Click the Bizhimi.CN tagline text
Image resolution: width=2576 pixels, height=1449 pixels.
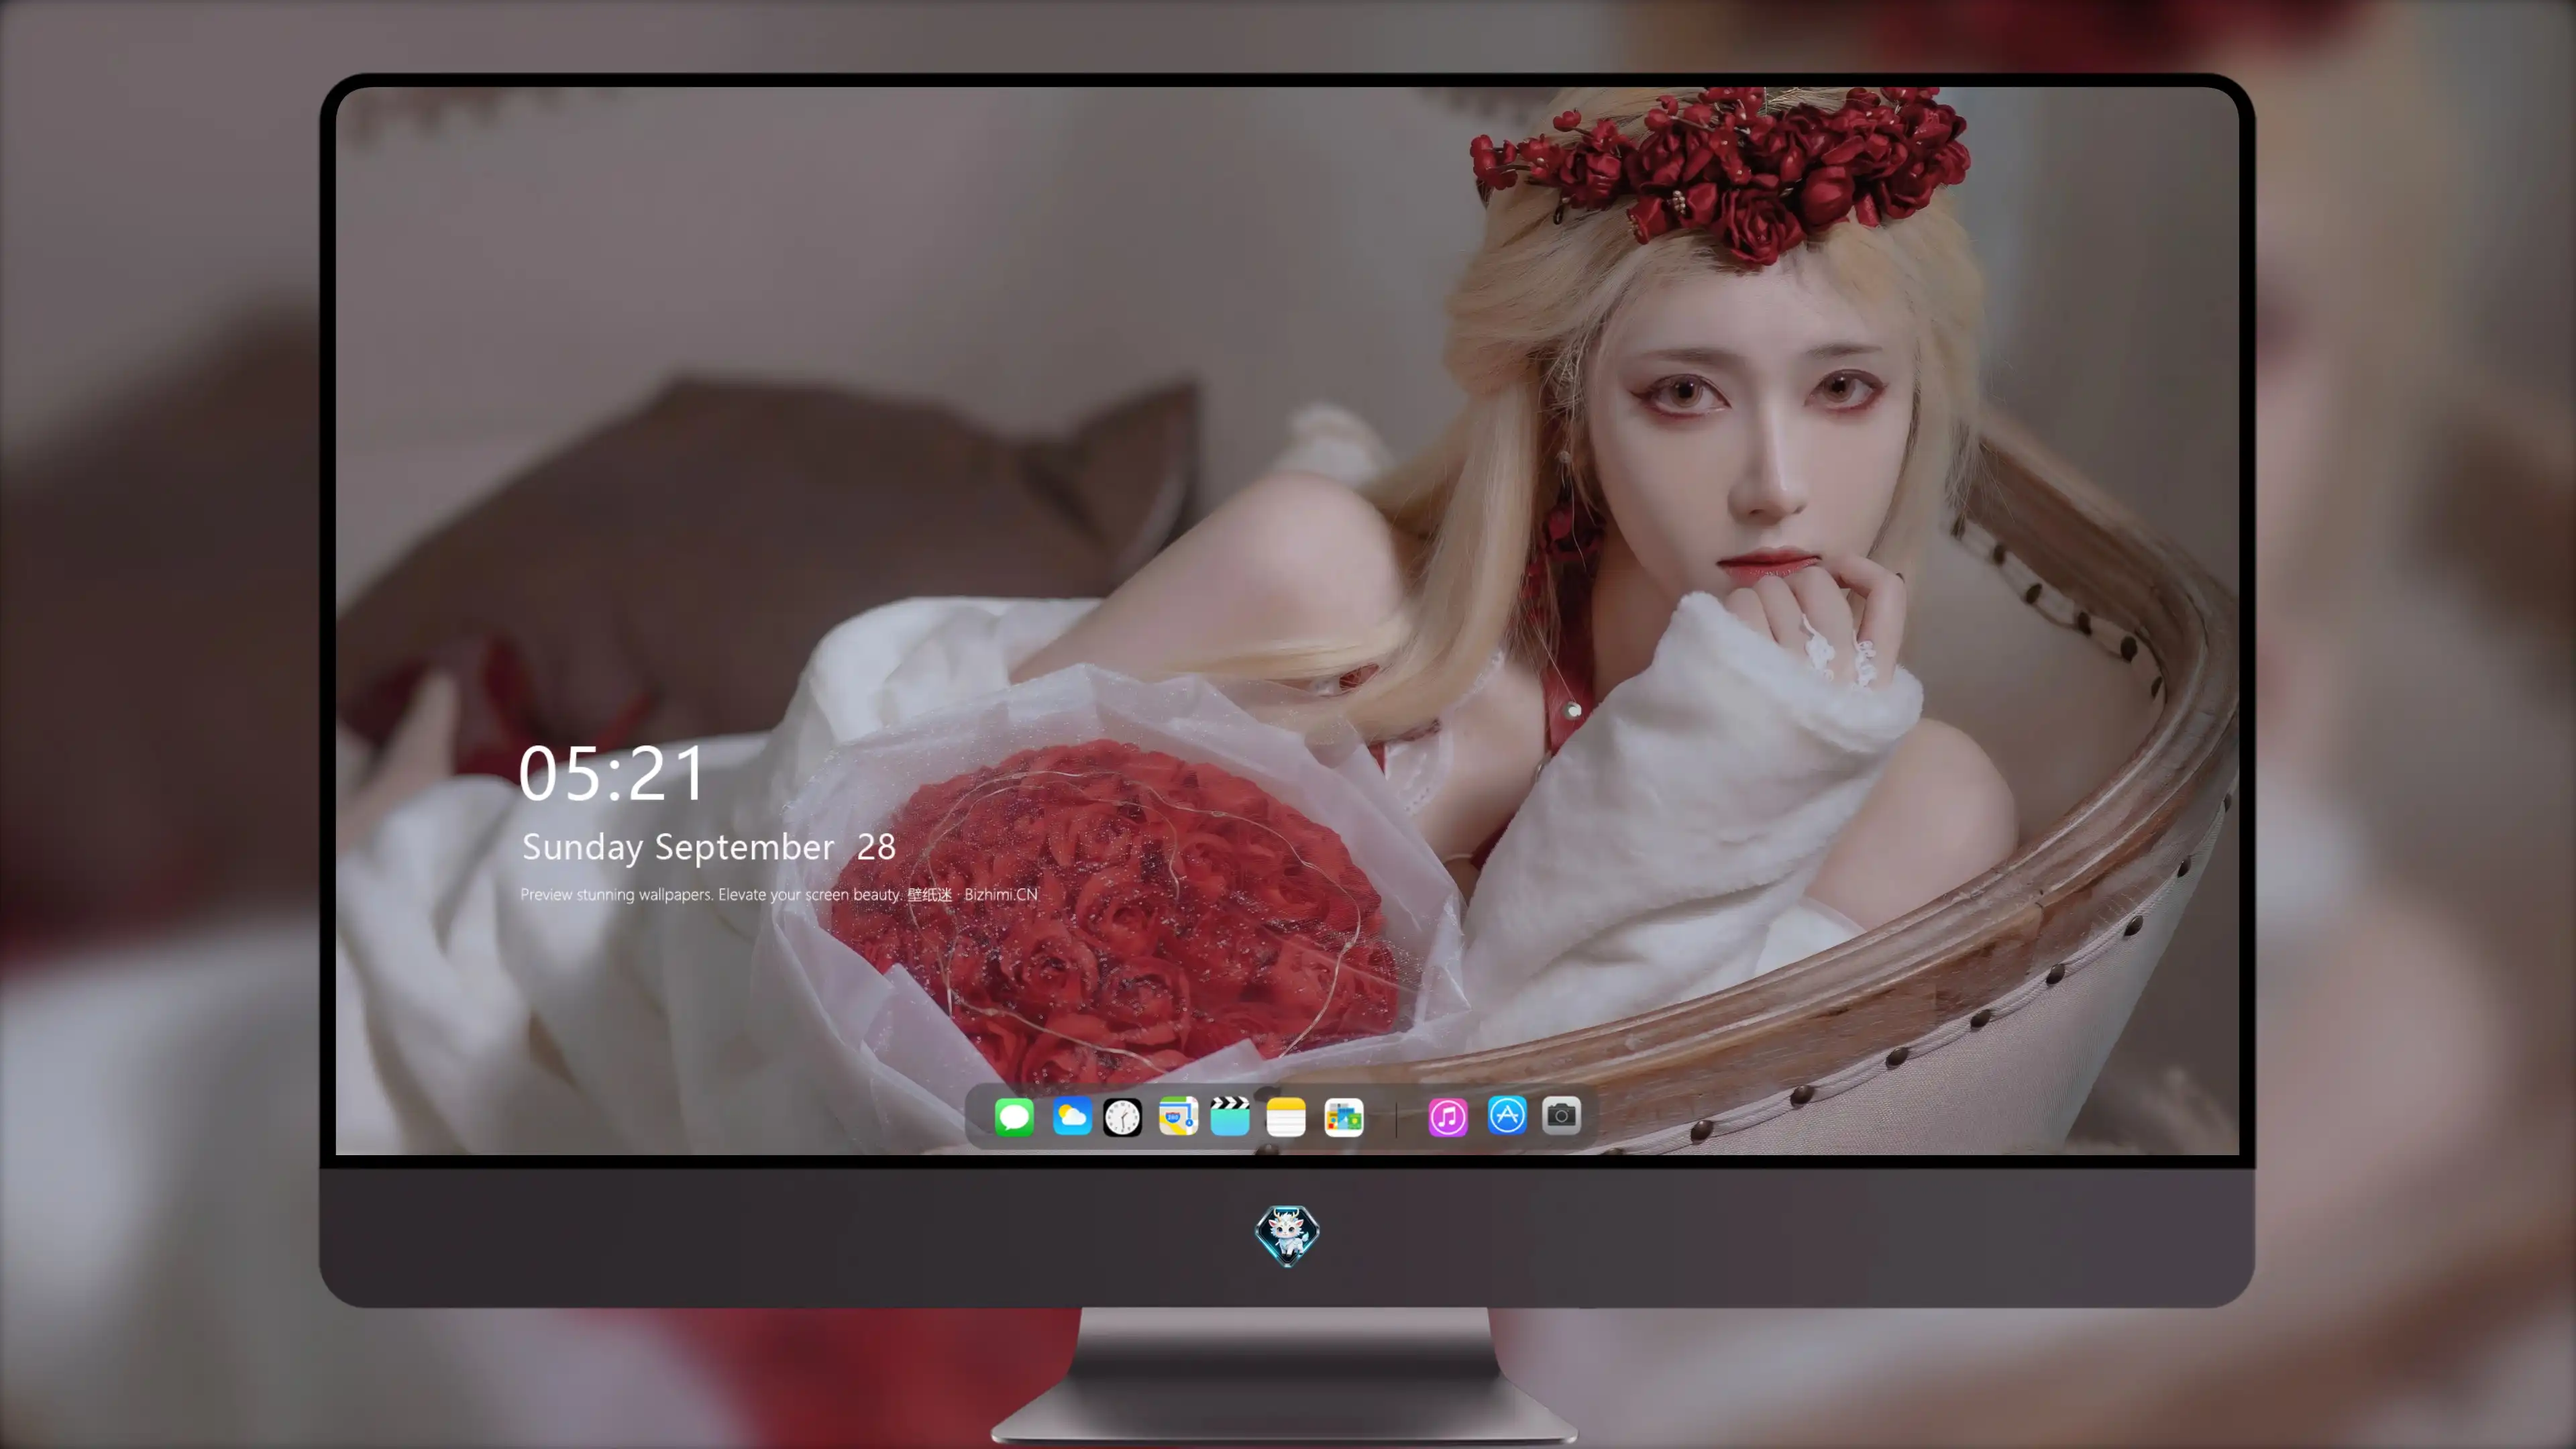[779, 894]
